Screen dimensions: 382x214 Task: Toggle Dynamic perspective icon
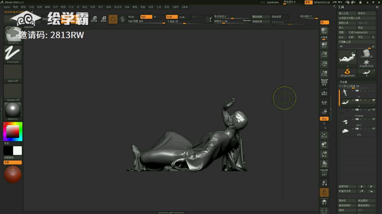click(x=324, y=83)
